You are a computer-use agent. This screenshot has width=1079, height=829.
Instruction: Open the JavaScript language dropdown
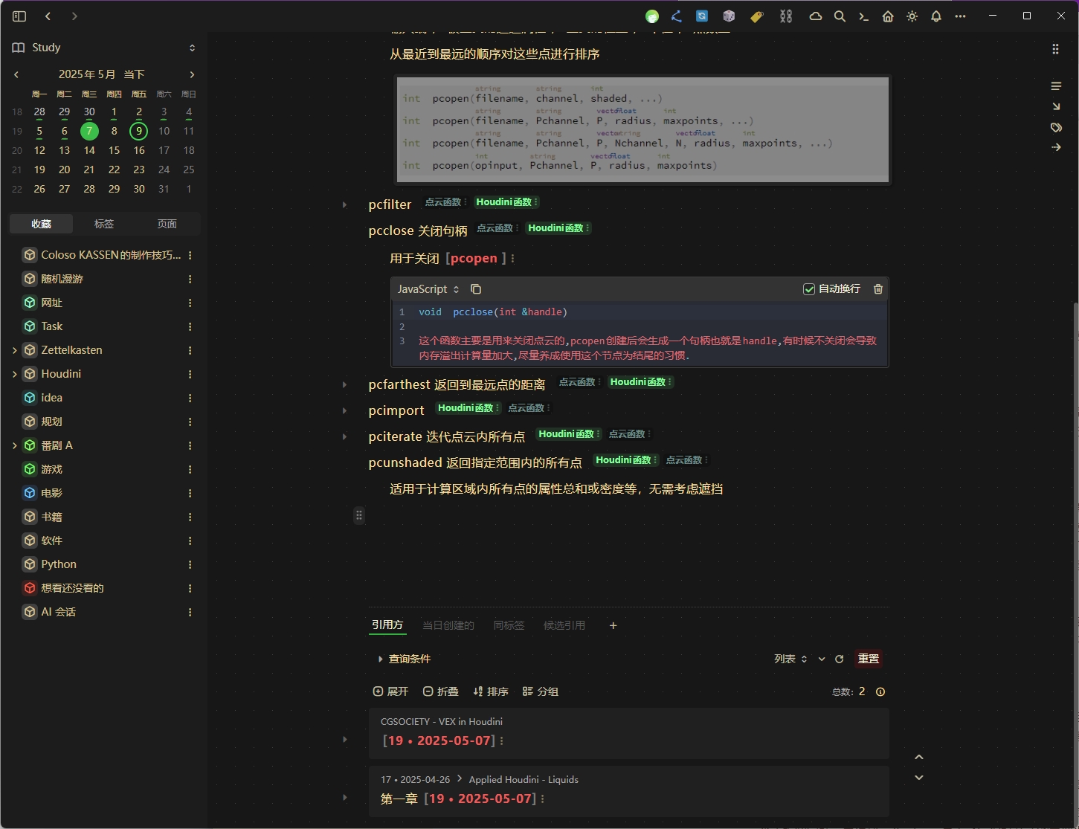point(428,289)
